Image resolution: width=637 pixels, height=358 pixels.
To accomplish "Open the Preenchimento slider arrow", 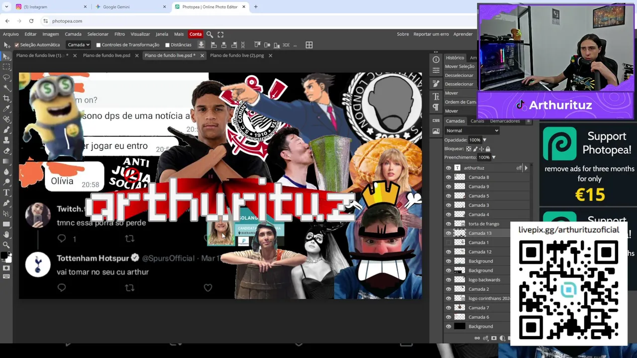I will (x=493, y=157).
